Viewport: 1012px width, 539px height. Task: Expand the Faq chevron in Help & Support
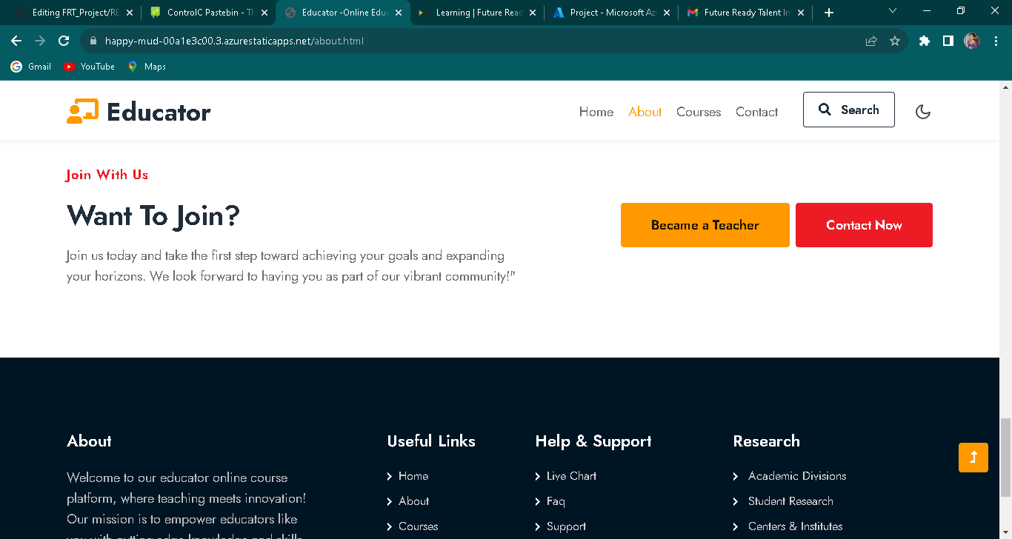pyautogui.click(x=539, y=501)
